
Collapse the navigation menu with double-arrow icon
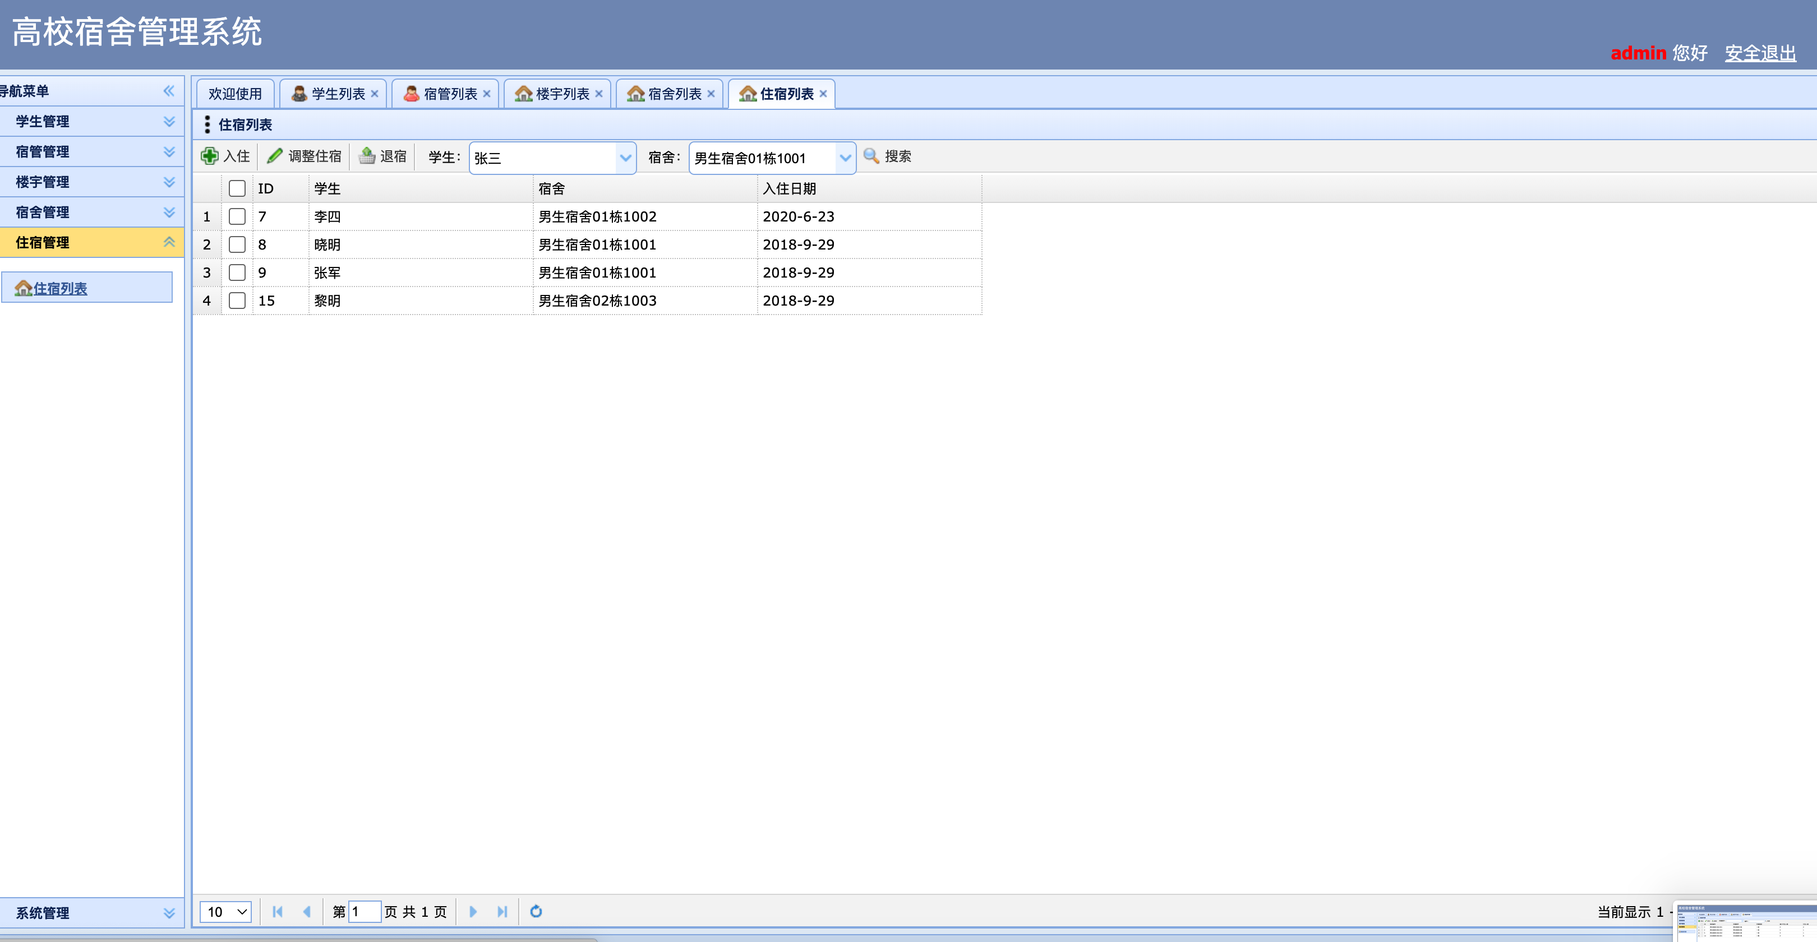pyautogui.click(x=169, y=91)
